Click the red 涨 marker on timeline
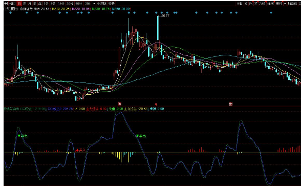This screenshot has width=301, height=186. (120, 104)
